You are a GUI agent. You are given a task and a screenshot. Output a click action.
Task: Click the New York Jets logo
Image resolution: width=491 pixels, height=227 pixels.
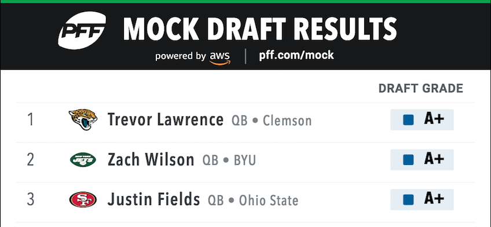[x=83, y=160]
